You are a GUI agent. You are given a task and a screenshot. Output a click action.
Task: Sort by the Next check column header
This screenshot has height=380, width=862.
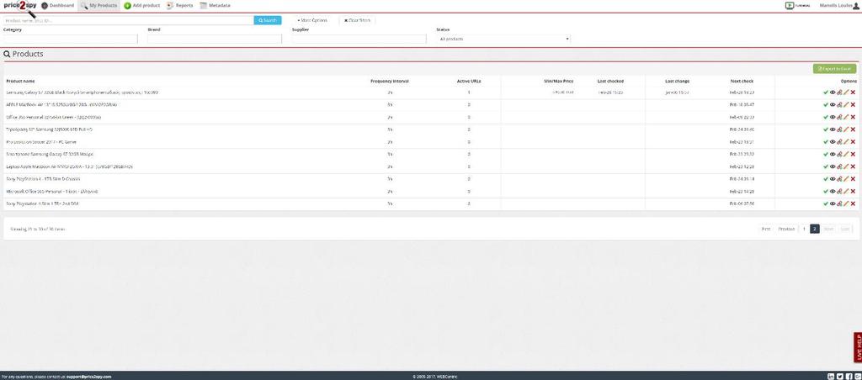tap(742, 81)
